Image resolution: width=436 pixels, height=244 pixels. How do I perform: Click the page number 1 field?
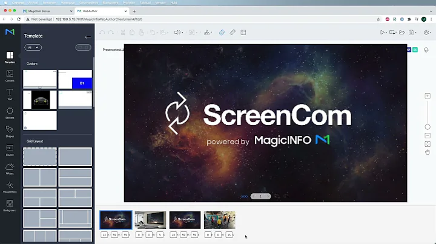[260, 196]
